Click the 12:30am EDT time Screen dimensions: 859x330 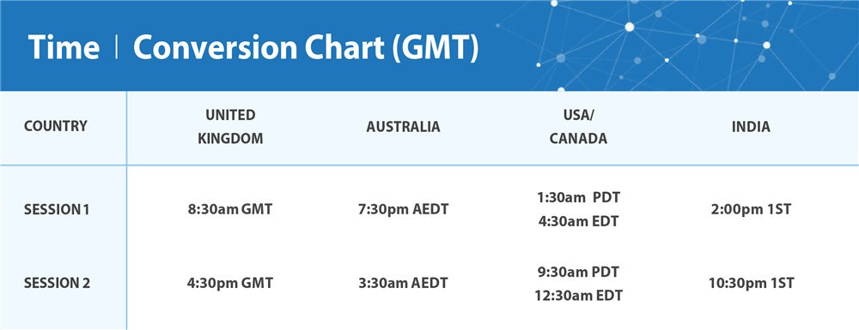(x=578, y=296)
